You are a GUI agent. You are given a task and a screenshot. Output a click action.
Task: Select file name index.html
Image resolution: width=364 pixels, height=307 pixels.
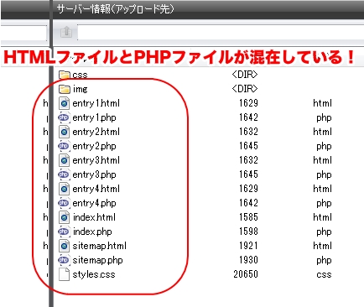(94, 217)
